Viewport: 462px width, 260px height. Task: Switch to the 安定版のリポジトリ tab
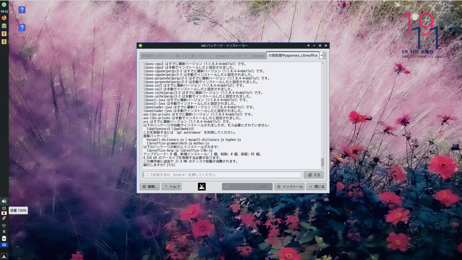pos(156,56)
